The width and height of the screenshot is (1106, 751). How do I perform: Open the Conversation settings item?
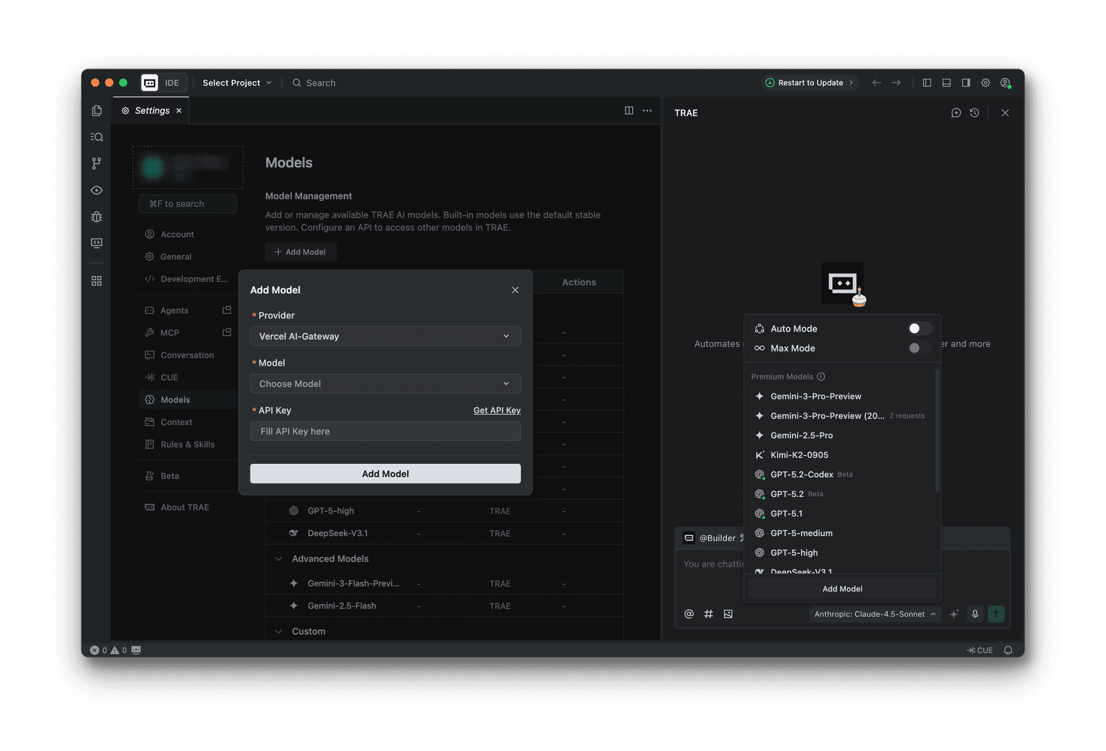(187, 355)
